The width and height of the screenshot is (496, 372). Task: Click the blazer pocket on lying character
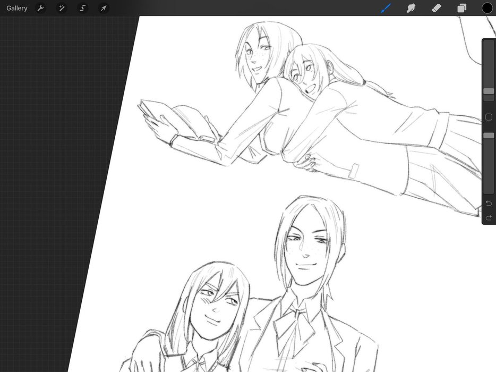point(357,172)
